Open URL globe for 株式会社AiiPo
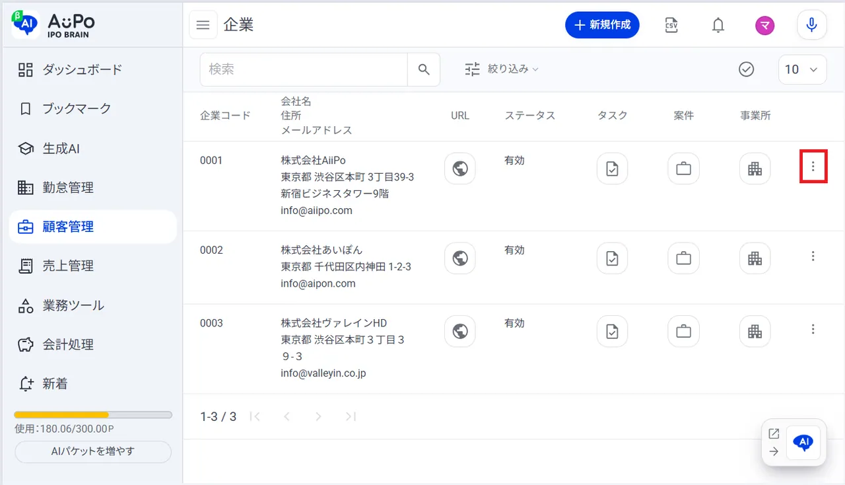This screenshot has height=485, width=845. (x=460, y=168)
